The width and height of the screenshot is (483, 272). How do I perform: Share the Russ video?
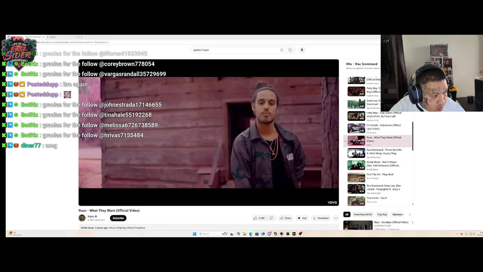(285, 218)
